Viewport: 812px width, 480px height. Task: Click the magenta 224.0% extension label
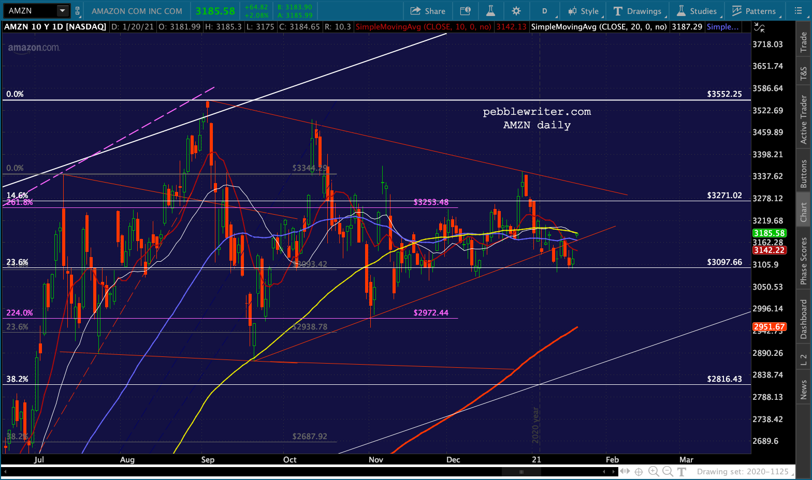[x=20, y=313]
